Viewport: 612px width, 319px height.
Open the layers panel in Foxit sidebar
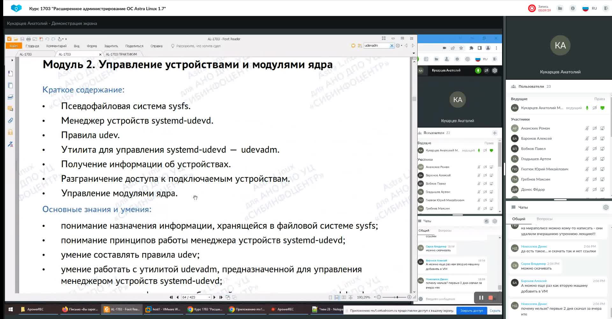pyautogui.click(x=11, y=97)
